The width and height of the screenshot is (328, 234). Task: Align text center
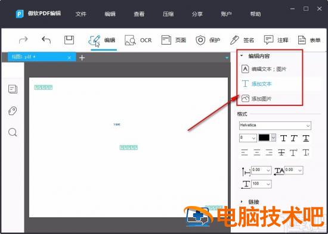(257, 153)
